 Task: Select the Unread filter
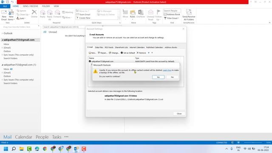click(x=53, y=32)
